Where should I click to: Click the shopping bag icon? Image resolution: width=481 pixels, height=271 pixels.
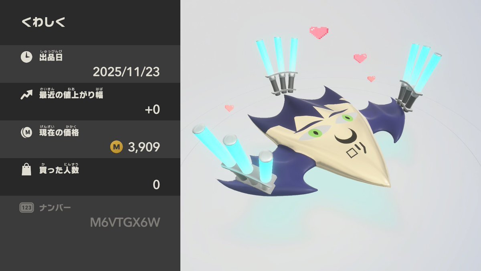pos(26,170)
